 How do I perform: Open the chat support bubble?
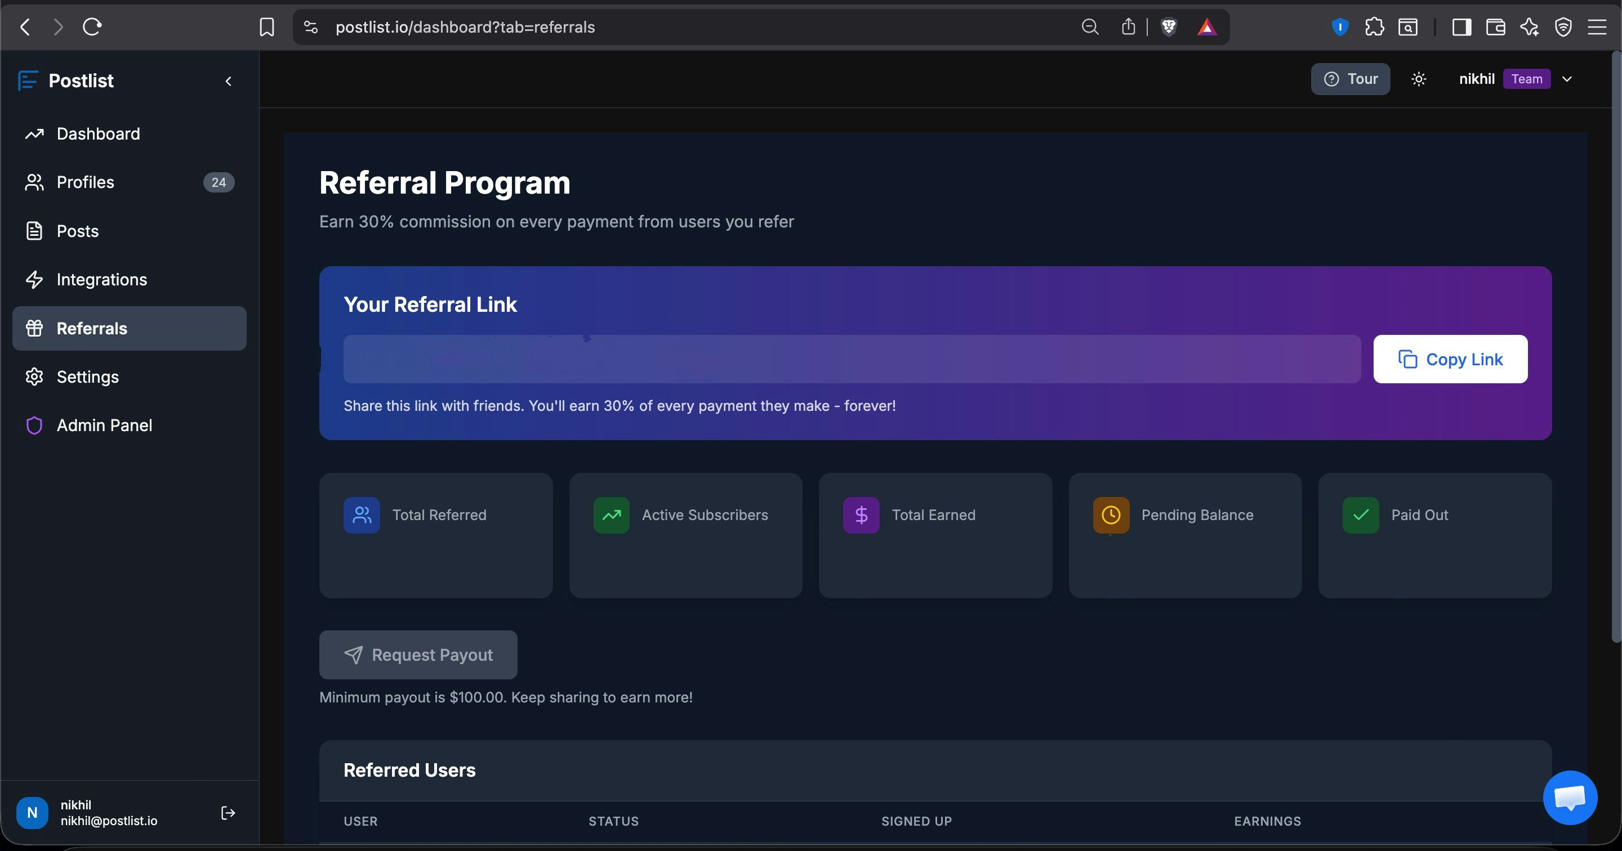pos(1570,798)
